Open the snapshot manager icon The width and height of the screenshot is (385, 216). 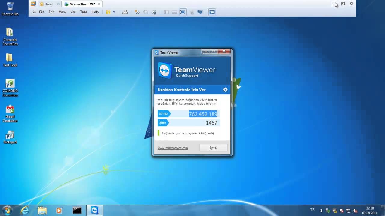coord(154,12)
